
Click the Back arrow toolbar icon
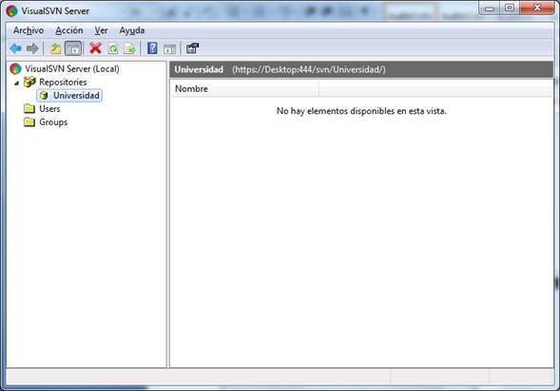point(16,48)
